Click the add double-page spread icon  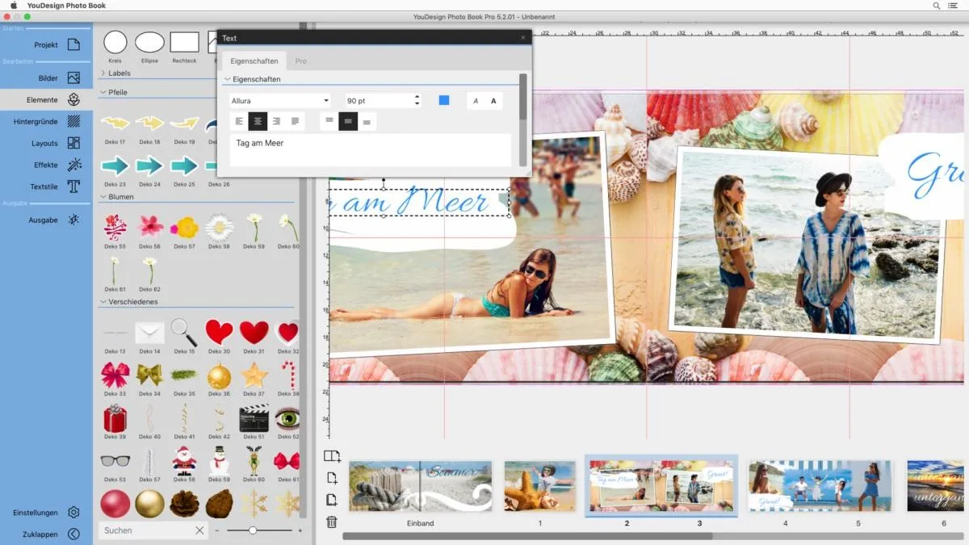[x=332, y=456]
